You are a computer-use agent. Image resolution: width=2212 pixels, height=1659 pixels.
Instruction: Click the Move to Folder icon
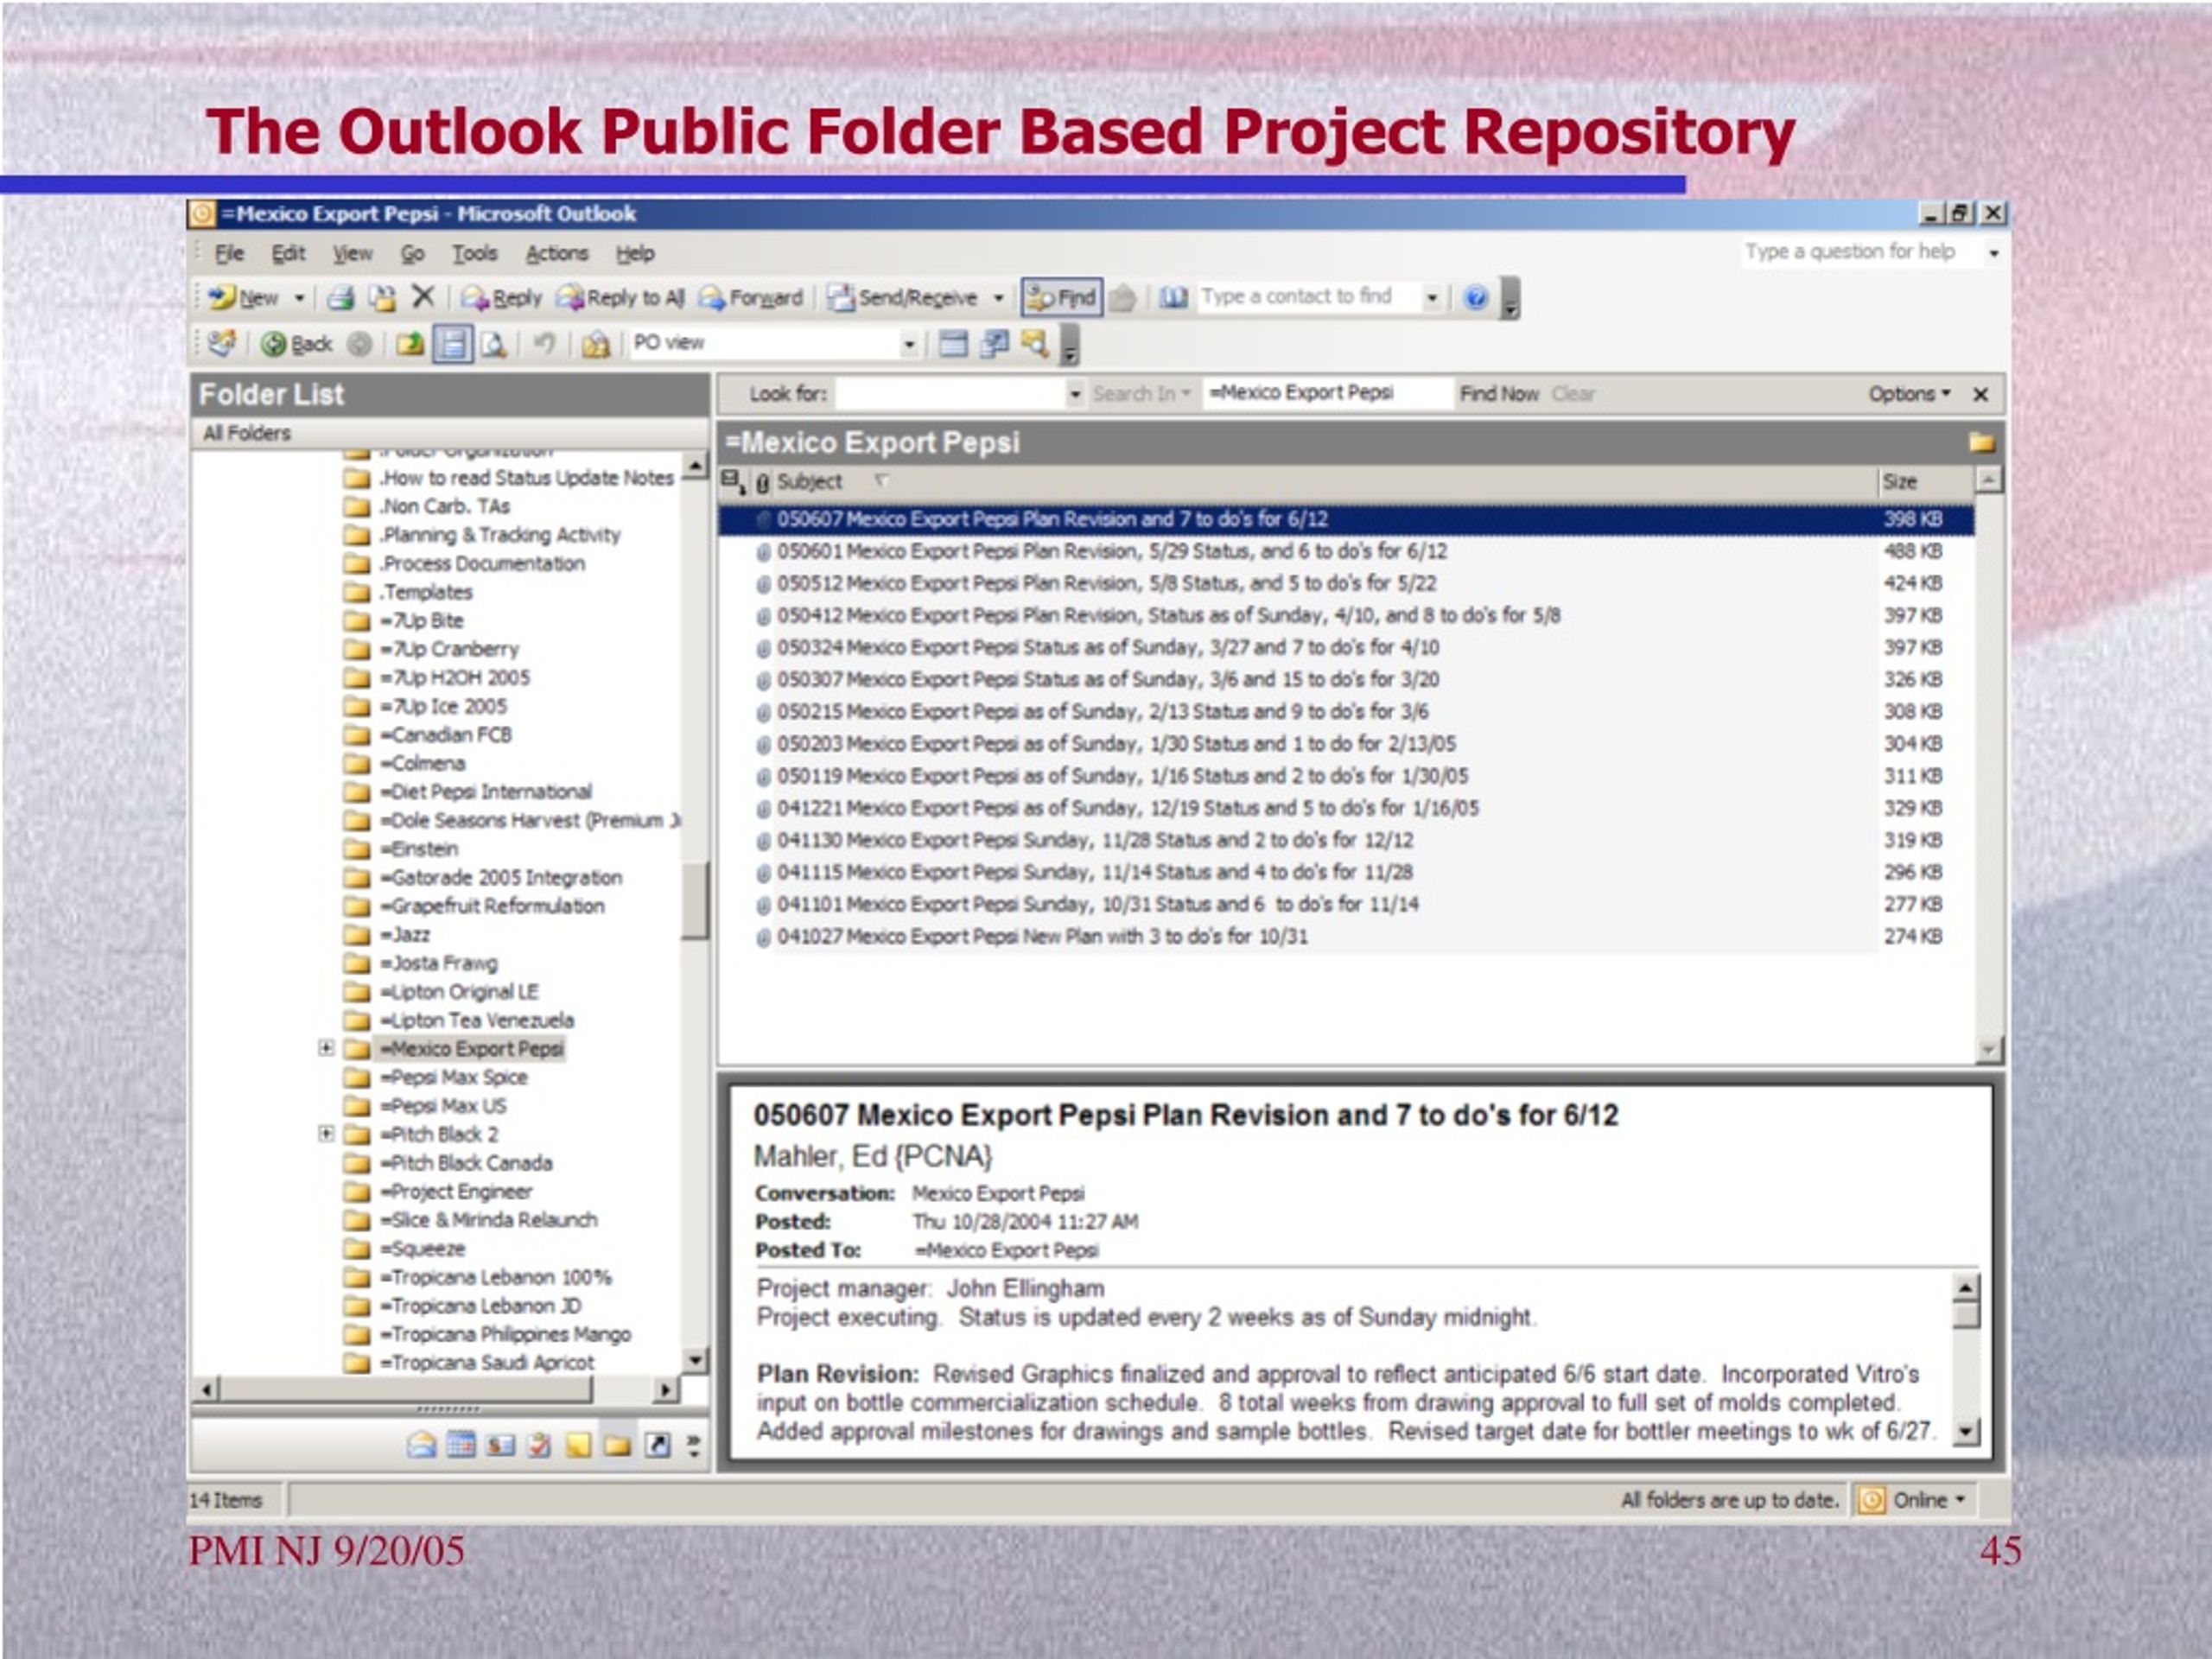(382, 297)
